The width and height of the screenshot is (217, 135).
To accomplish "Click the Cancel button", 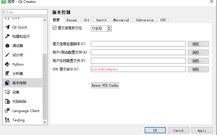I will (179, 130).
